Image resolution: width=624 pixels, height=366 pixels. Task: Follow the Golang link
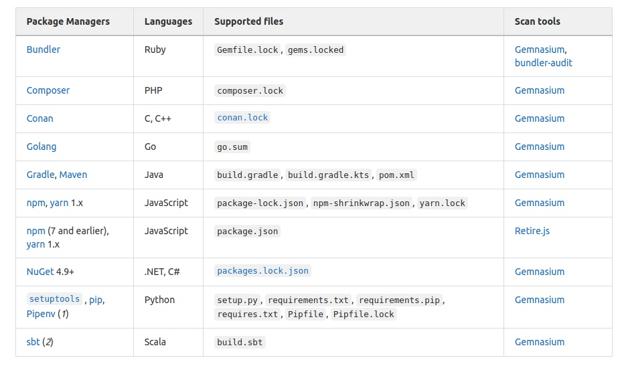point(41,147)
